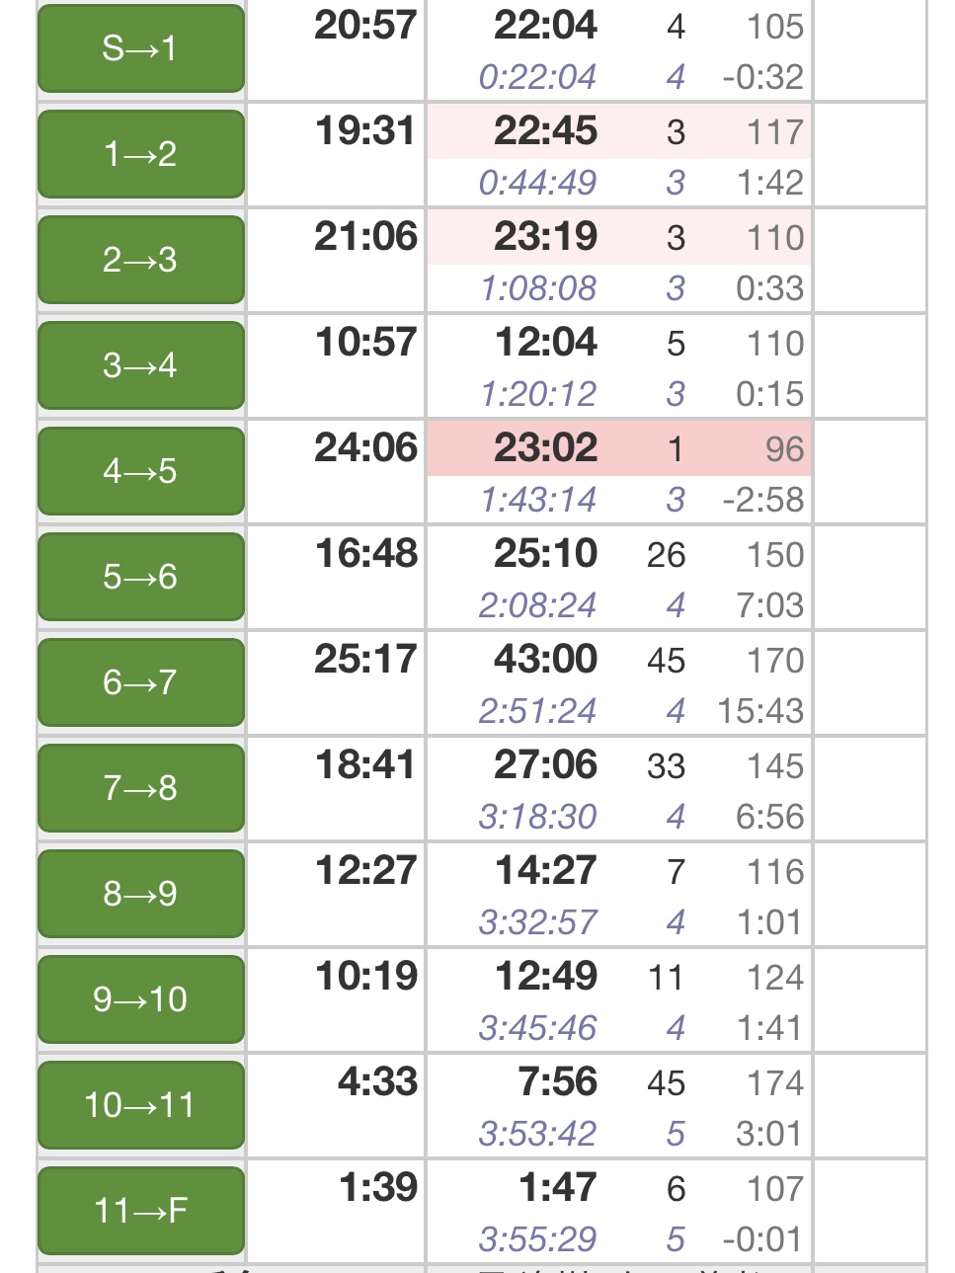
Task: Select the 24:06 best time value
Action: 365,448
